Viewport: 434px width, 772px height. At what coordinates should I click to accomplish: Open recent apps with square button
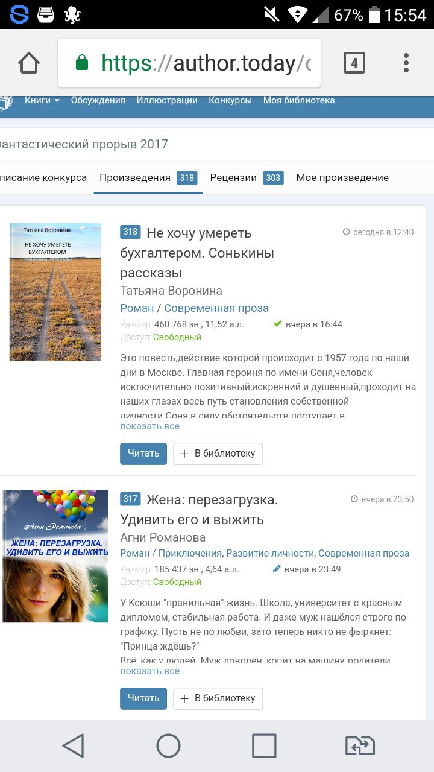coord(264,745)
